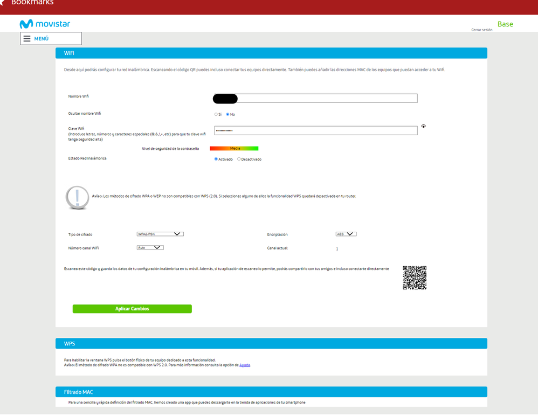
Task: Enable wireless network with Activado
Action: click(x=216, y=159)
